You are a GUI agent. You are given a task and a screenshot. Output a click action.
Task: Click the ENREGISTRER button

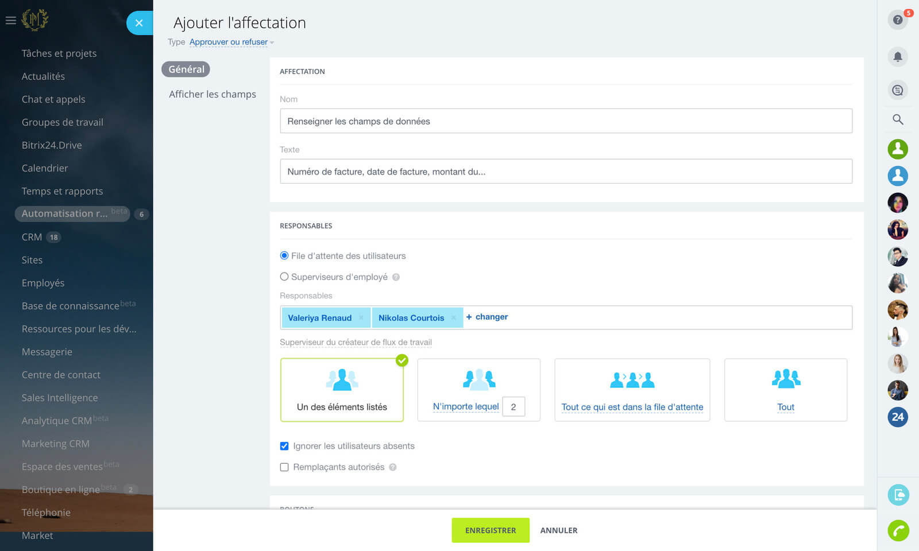click(490, 530)
